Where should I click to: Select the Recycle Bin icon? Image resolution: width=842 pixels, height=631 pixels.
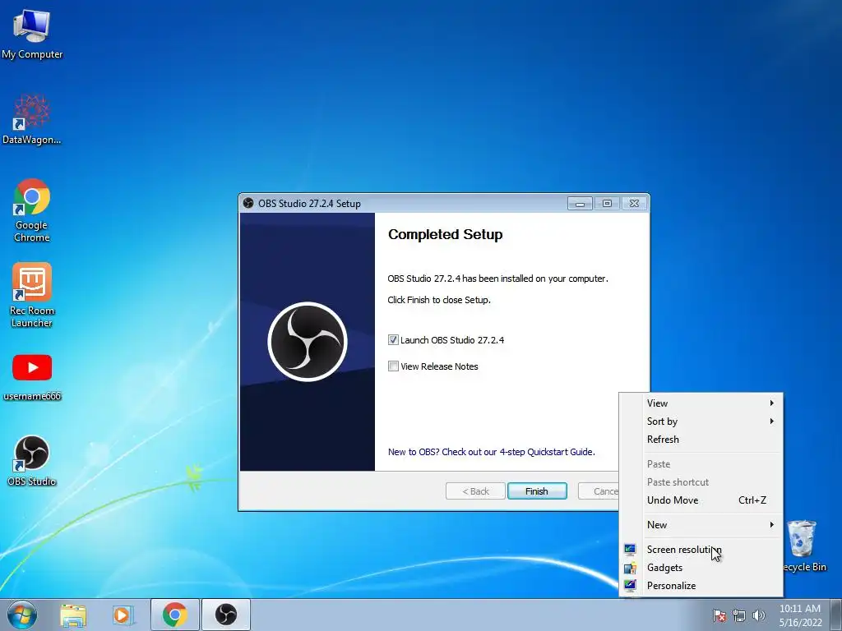[x=803, y=545]
